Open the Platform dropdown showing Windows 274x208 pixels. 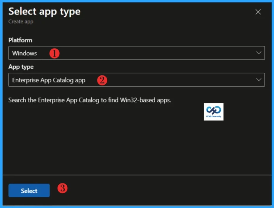pos(137,53)
